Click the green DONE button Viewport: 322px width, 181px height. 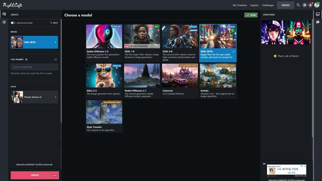pyautogui.click(x=251, y=15)
